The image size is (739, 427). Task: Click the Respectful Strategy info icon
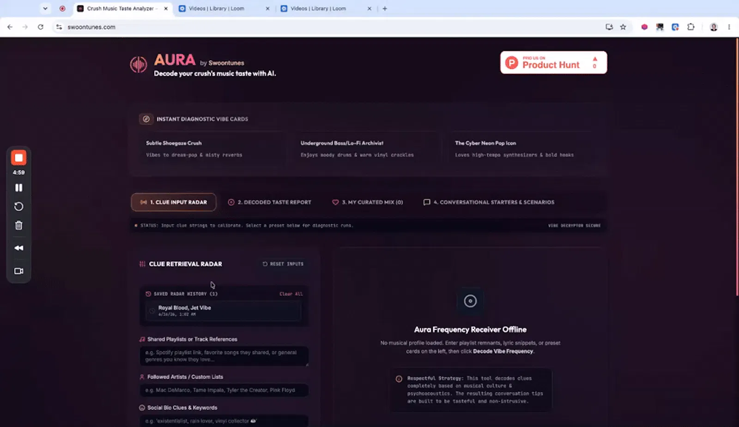[399, 379]
